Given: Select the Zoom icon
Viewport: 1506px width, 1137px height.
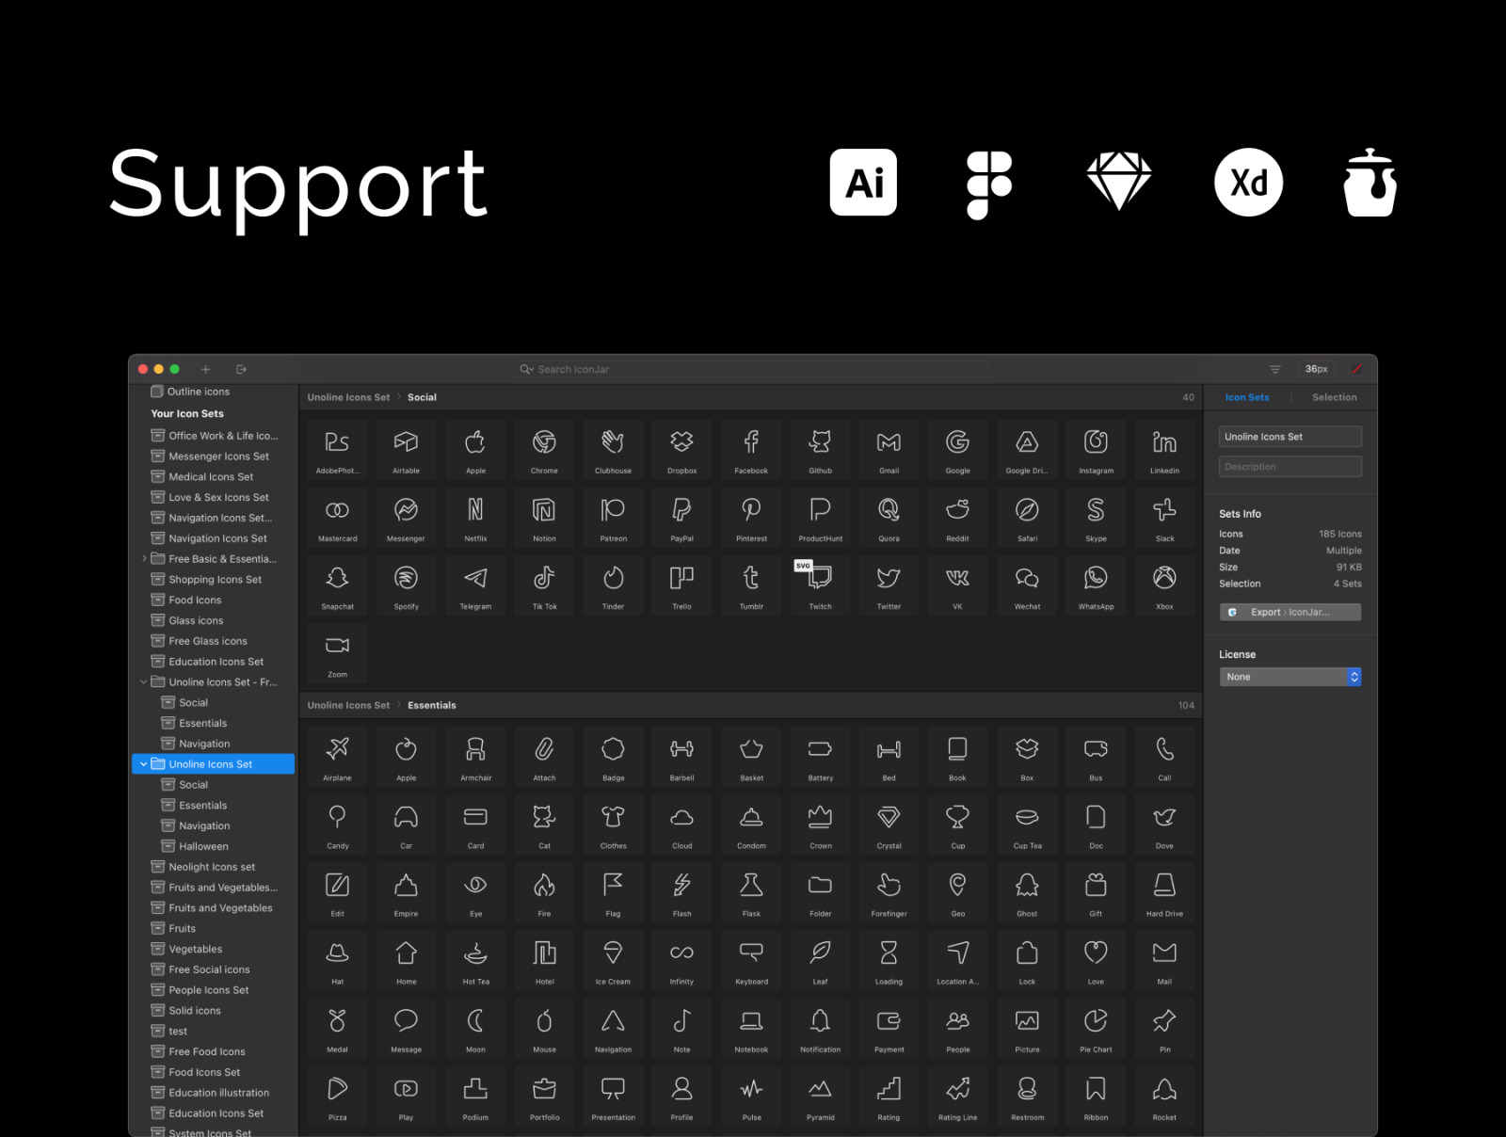Looking at the screenshot, I should 337,653.
